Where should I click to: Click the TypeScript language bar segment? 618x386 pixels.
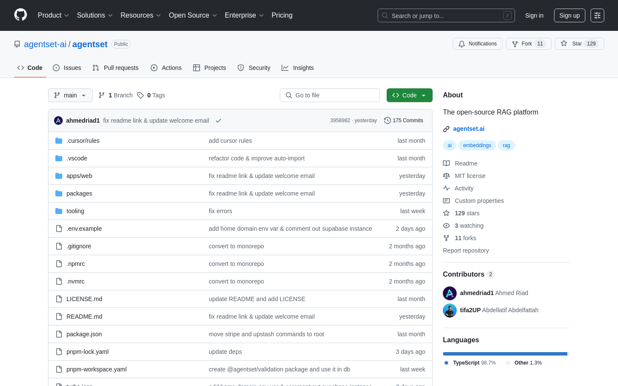505,354
